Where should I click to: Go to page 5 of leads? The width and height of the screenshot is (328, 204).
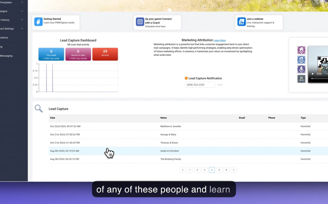click(x=219, y=170)
